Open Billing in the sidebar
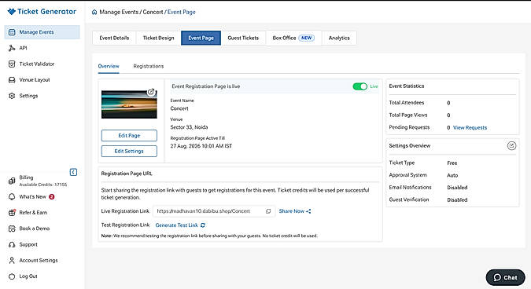The height and width of the screenshot is (289, 531). 26,177
